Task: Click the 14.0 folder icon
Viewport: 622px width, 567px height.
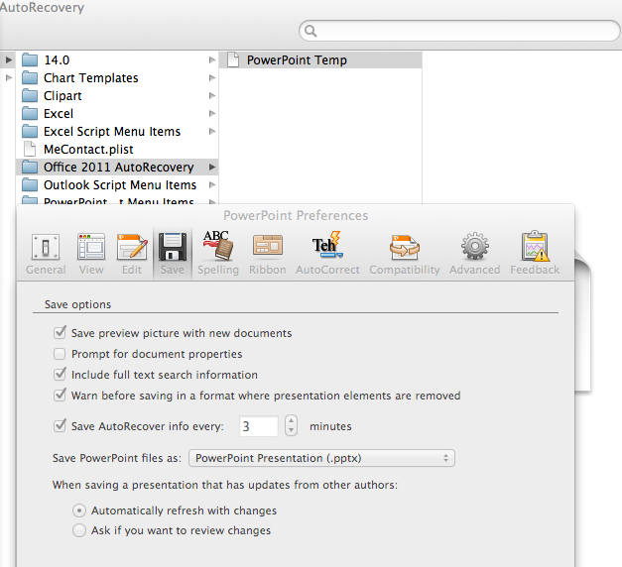Action: coord(30,60)
